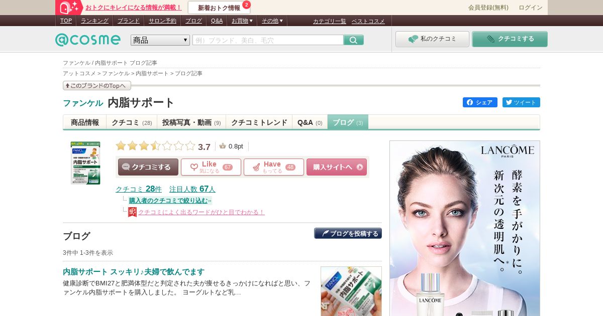This screenshot has height=316, width=603.
Task: Expand the お買物 menu
Action: [242, 21]
